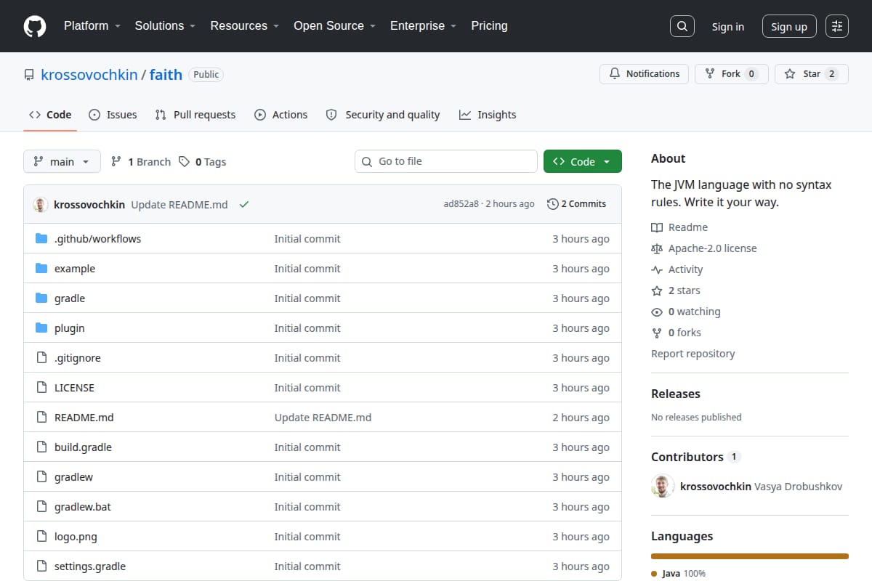Open commit hash ad852a8

pyautogui.click(x=461, y=204)
